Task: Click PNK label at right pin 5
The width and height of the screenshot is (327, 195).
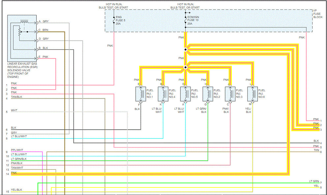Action: coord(316,146)
